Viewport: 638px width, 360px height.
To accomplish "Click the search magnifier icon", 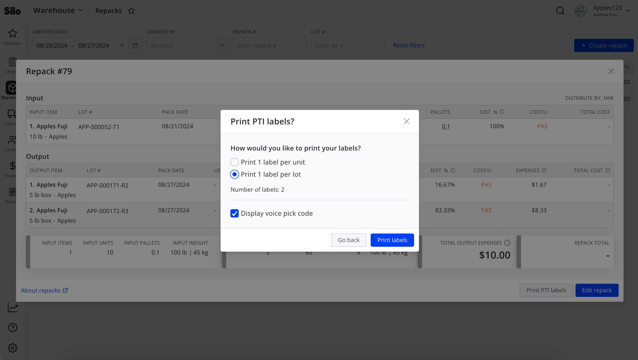I will click(560, 11).
